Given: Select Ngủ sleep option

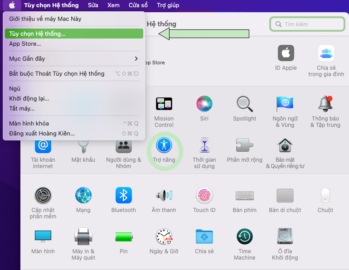Looking at the screenshot, I should (x=74, y=88).
